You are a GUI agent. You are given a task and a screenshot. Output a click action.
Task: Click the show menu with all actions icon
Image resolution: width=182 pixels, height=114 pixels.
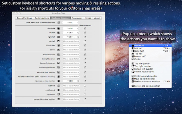pos(59,22)
